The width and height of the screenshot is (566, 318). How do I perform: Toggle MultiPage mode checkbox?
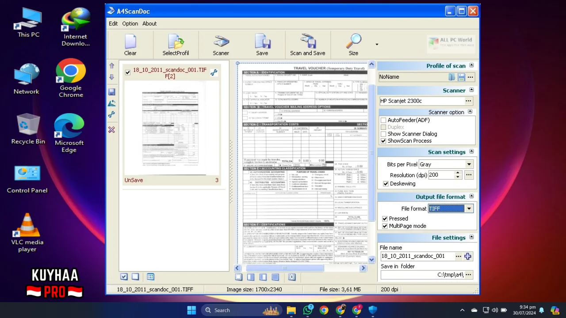(x=385, y=226)
